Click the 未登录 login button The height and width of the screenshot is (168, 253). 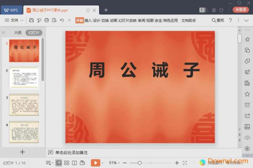(241, 9)
